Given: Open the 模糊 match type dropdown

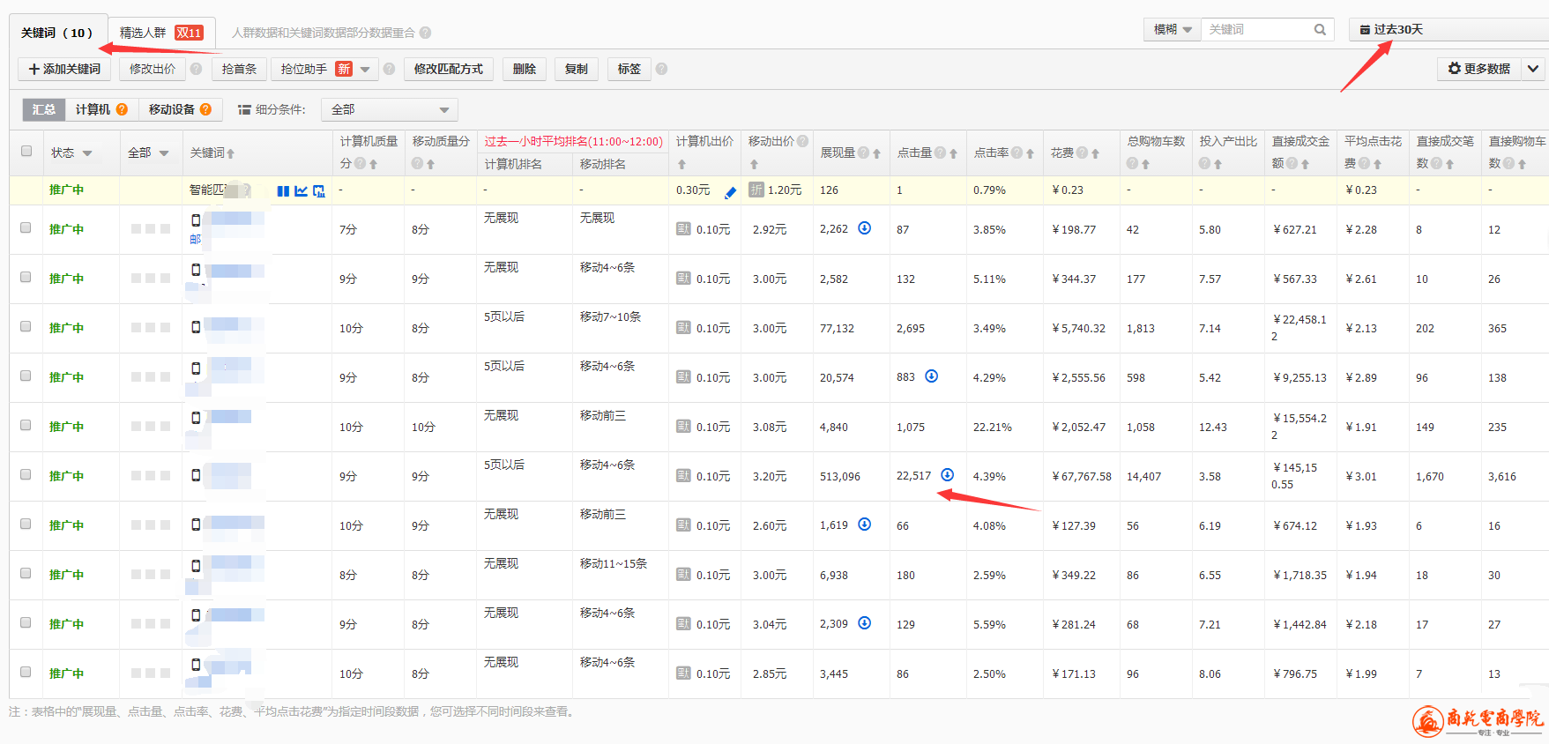Looking at the screenshot, I should tap(1172, 30).
